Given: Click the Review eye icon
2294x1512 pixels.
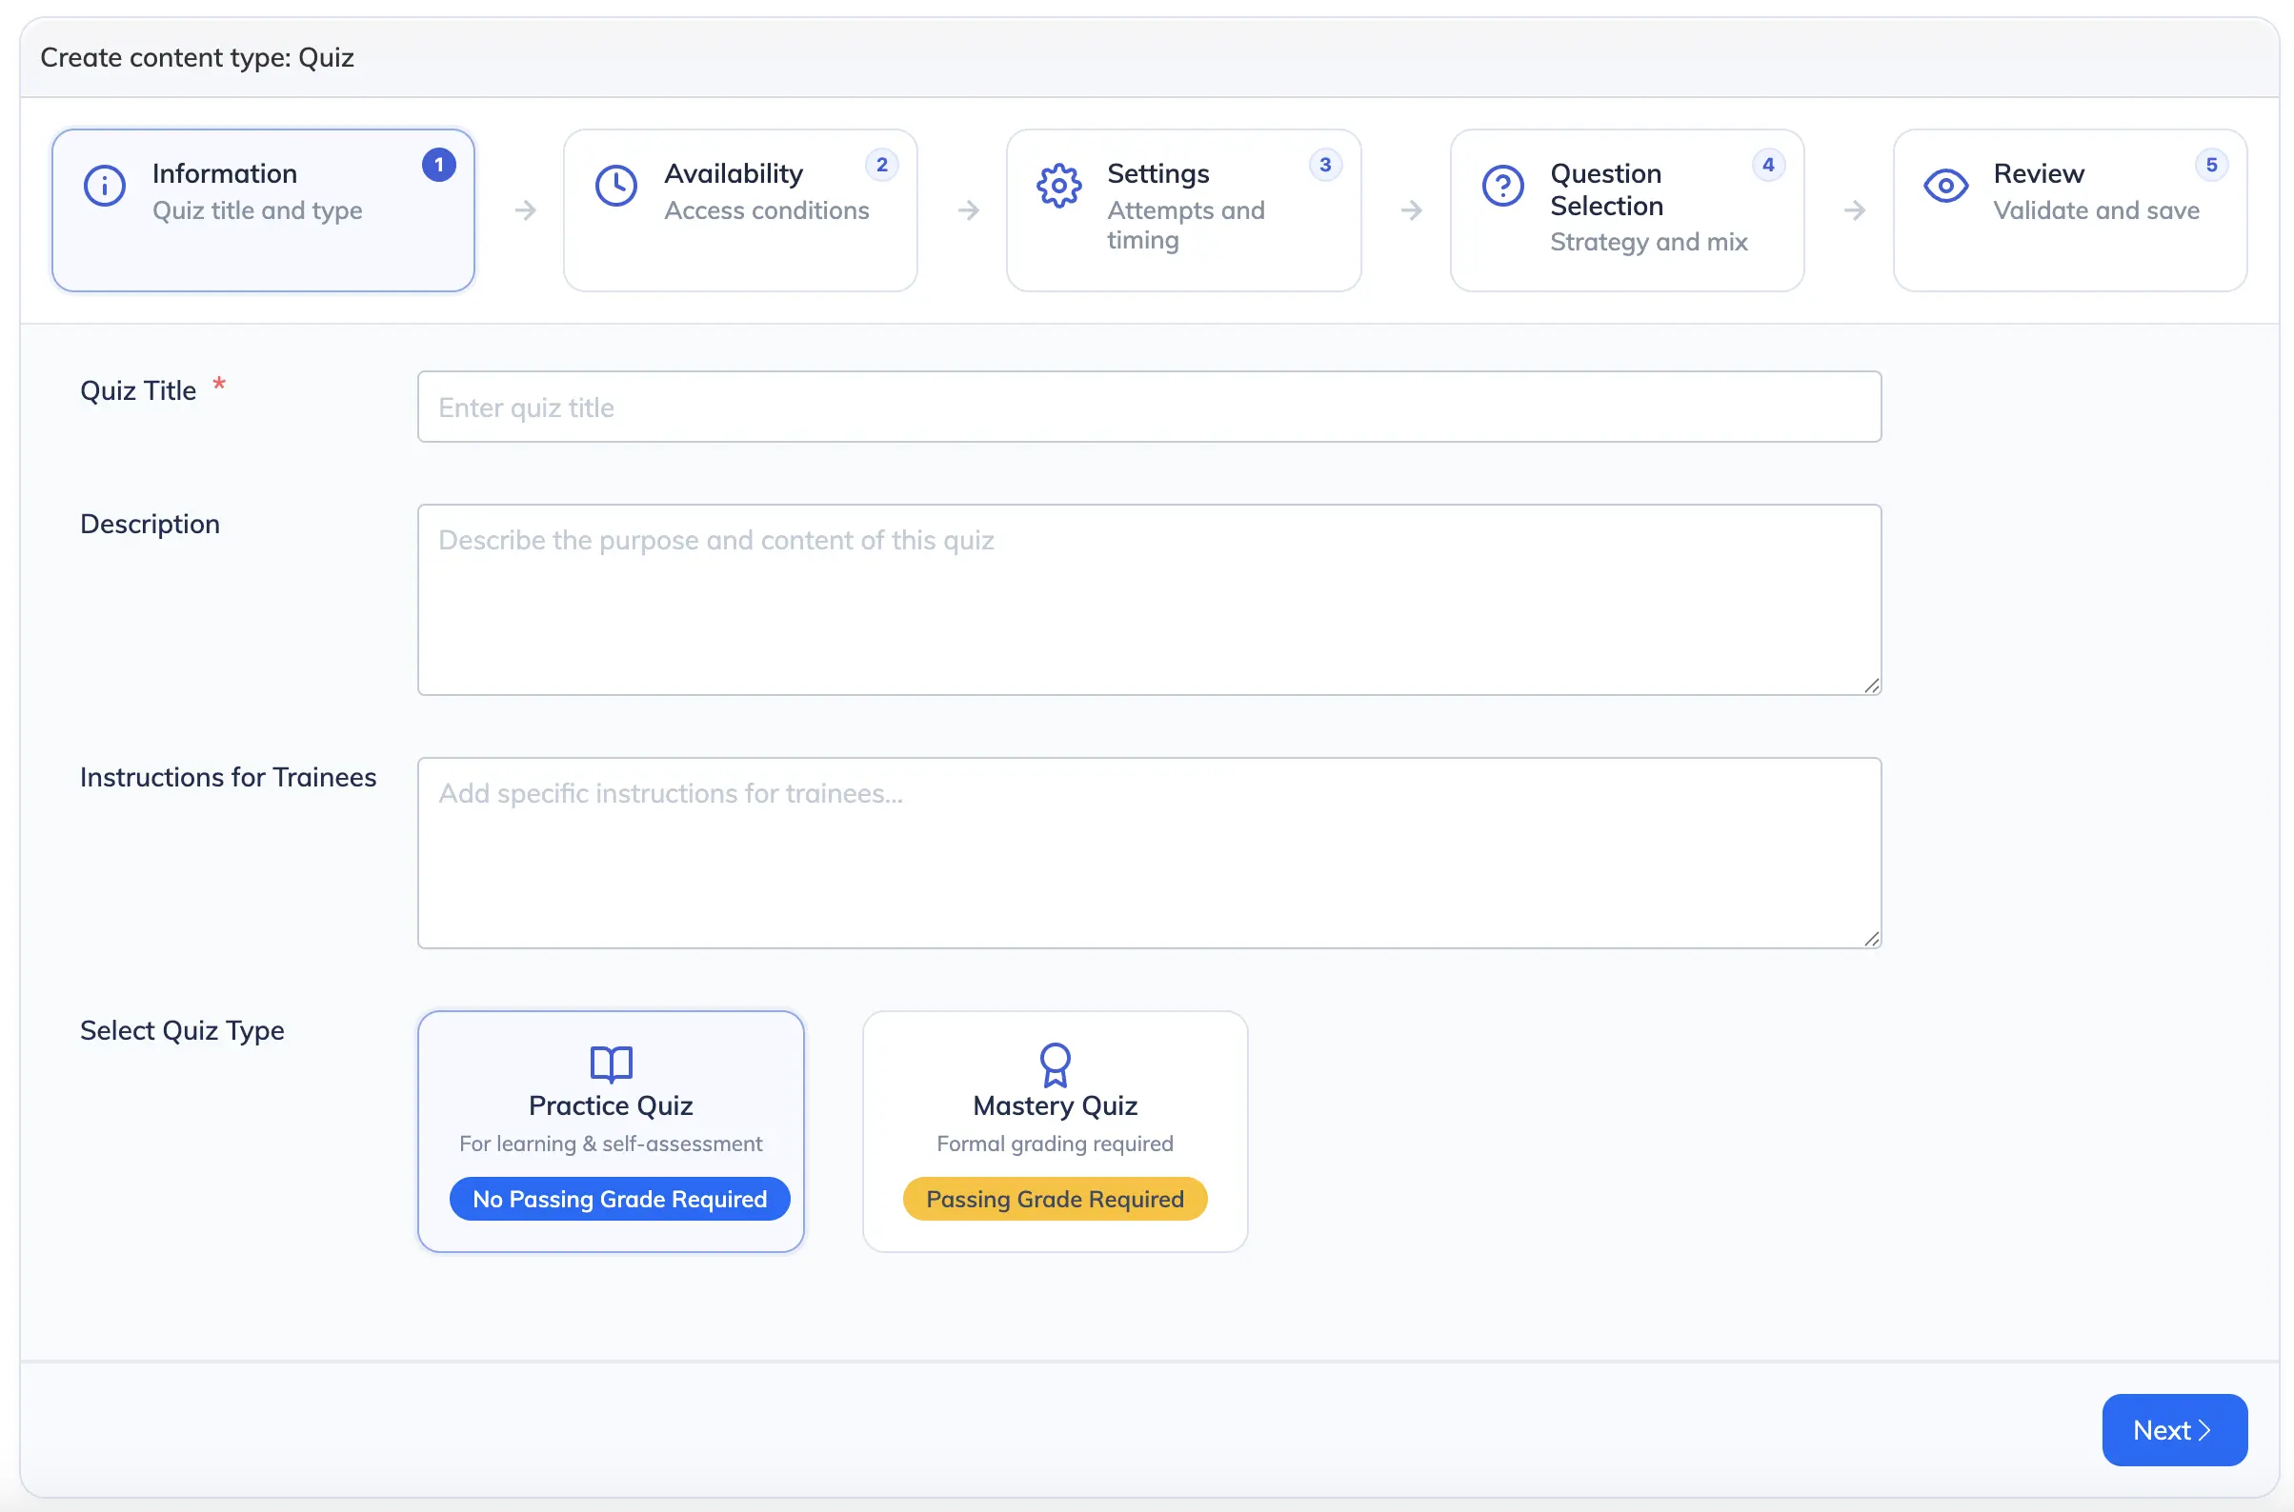Looking at the screenshot, I should [x=1944, y=185].
